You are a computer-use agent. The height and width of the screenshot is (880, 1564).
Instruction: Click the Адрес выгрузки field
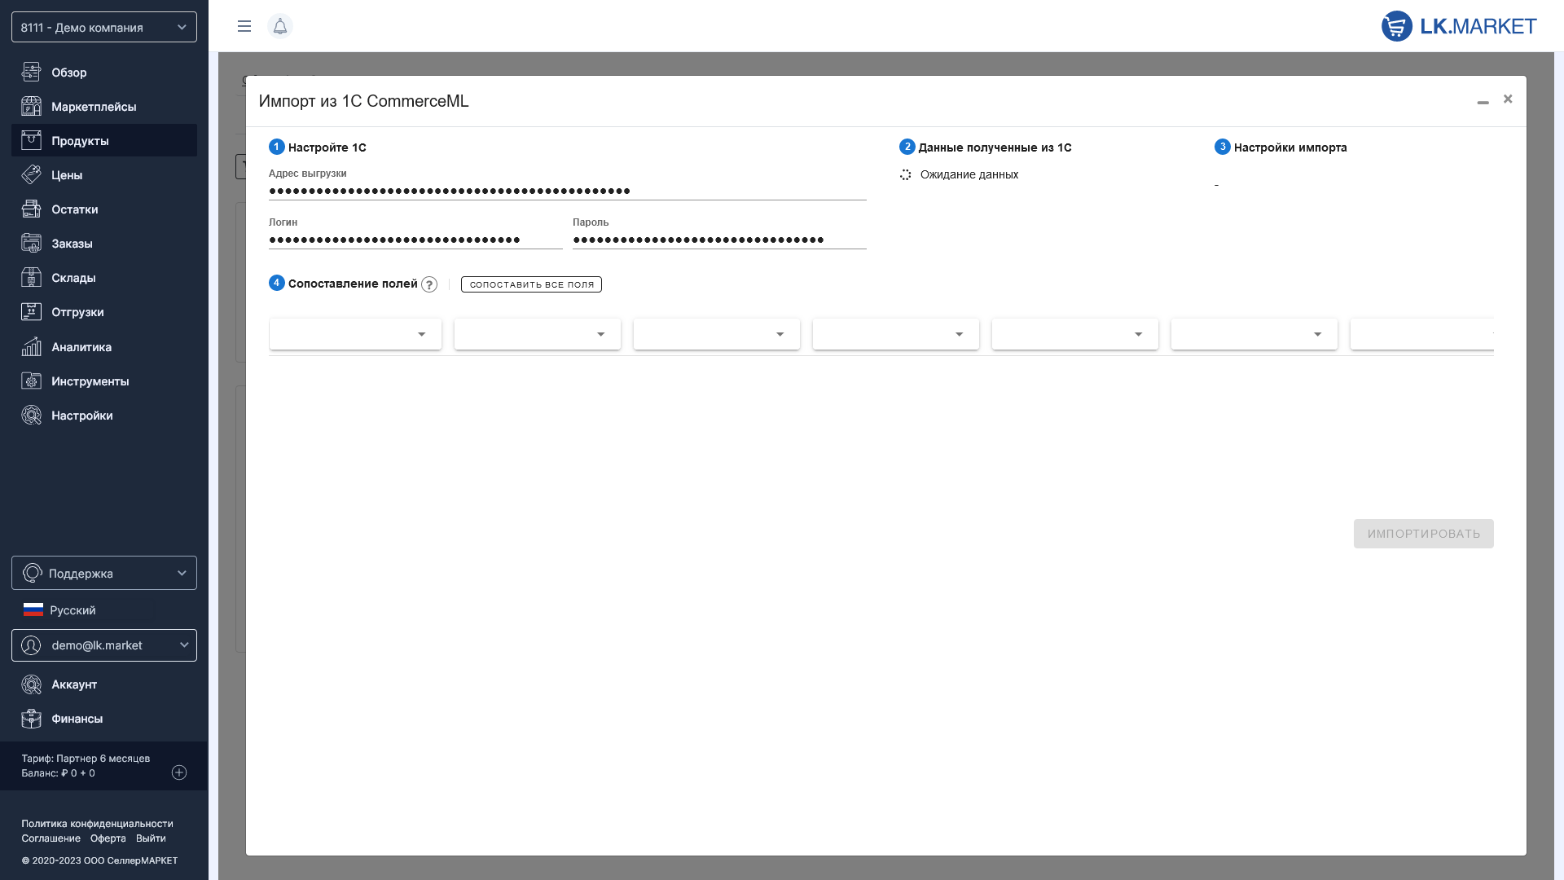coord(567,191)
